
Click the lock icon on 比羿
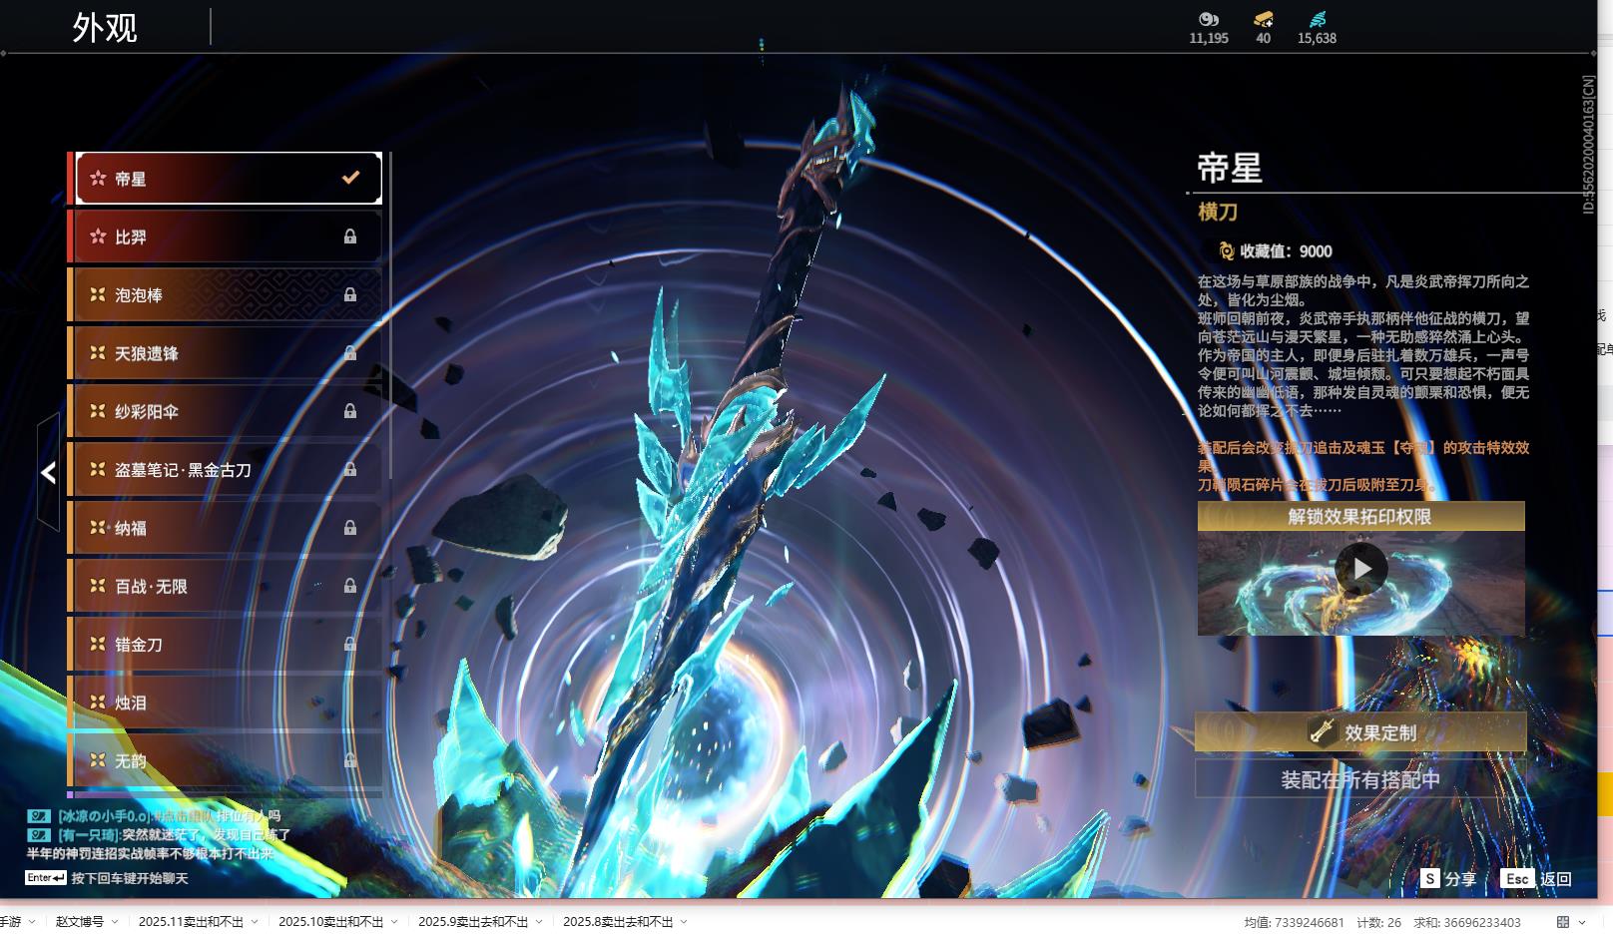350,236
